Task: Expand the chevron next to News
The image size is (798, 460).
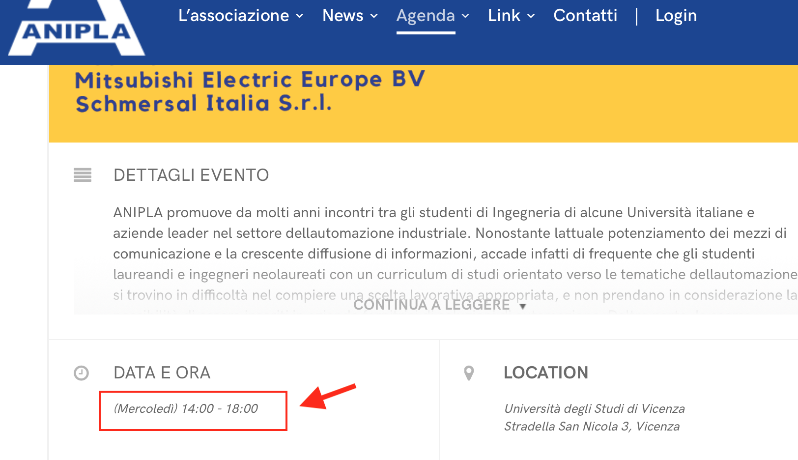Action: point(374,16)
